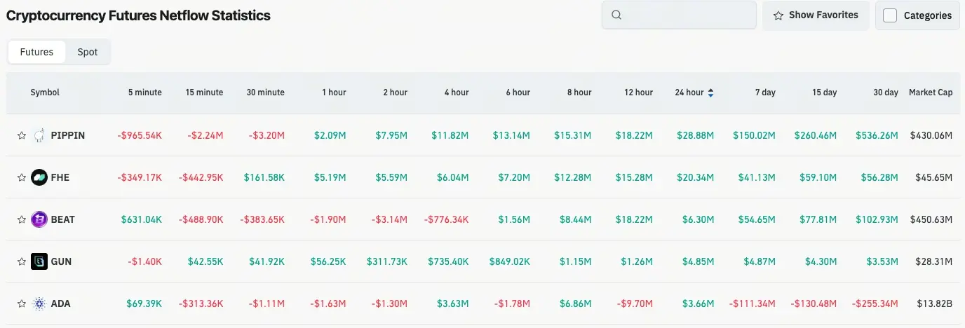Select the purple BEAT coin icon
The width and height of the screenshot is (965, 328).
[39, 219]
